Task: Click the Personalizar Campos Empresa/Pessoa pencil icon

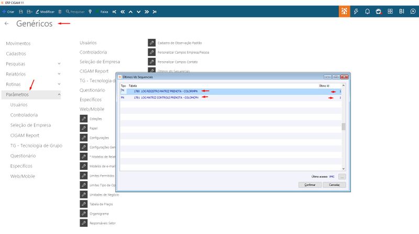Action: pos(151,52)
